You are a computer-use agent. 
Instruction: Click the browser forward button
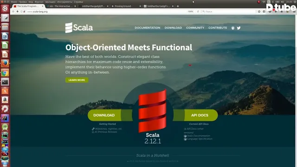coord(18,12)
